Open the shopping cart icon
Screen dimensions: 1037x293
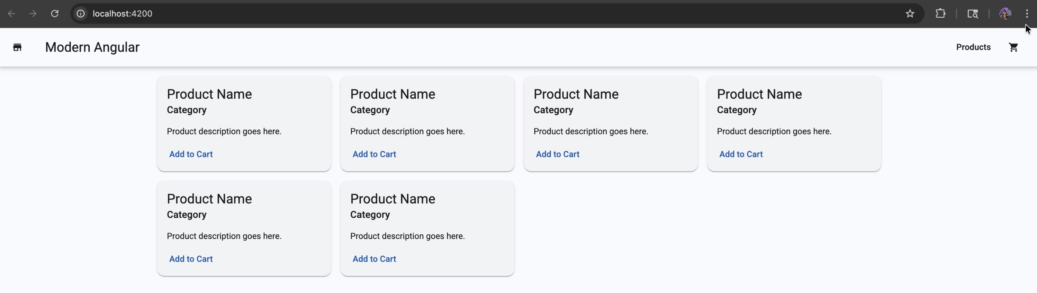pyautogui.click(x=1013, y=47)
